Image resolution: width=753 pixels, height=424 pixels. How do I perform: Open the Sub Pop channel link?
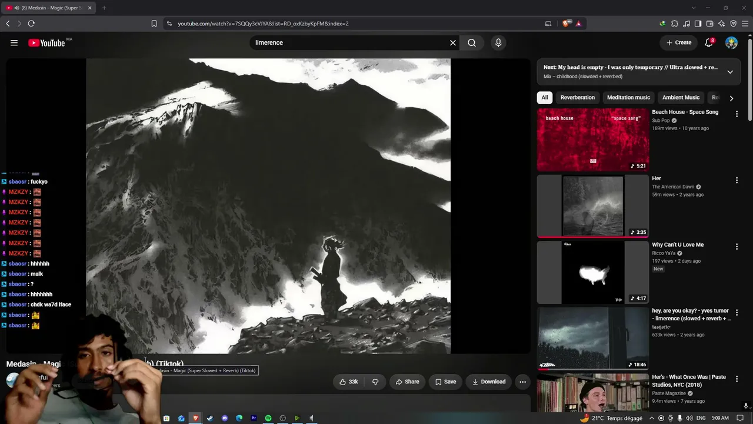pos(661,120)
